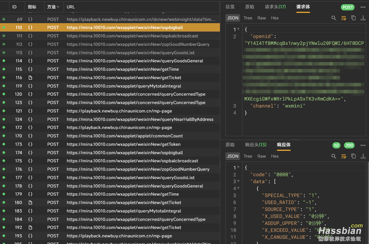Click the ID column header

[x=15, y=7]
